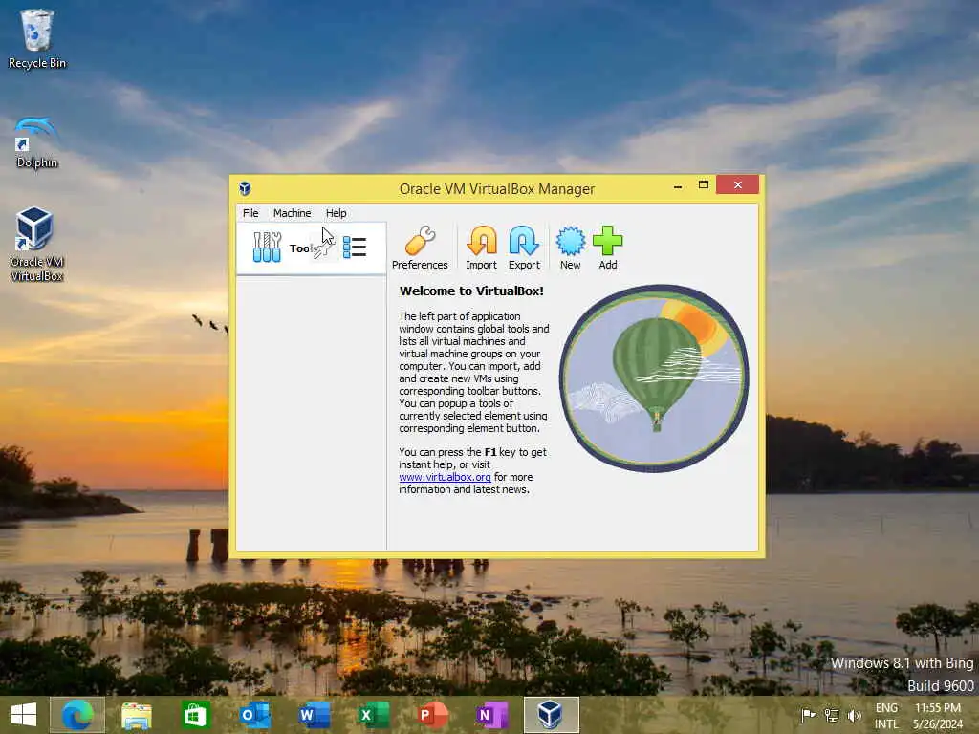Launch Word from taskbar
Viewport: 979px width, 734px height.
coord(314,715)
